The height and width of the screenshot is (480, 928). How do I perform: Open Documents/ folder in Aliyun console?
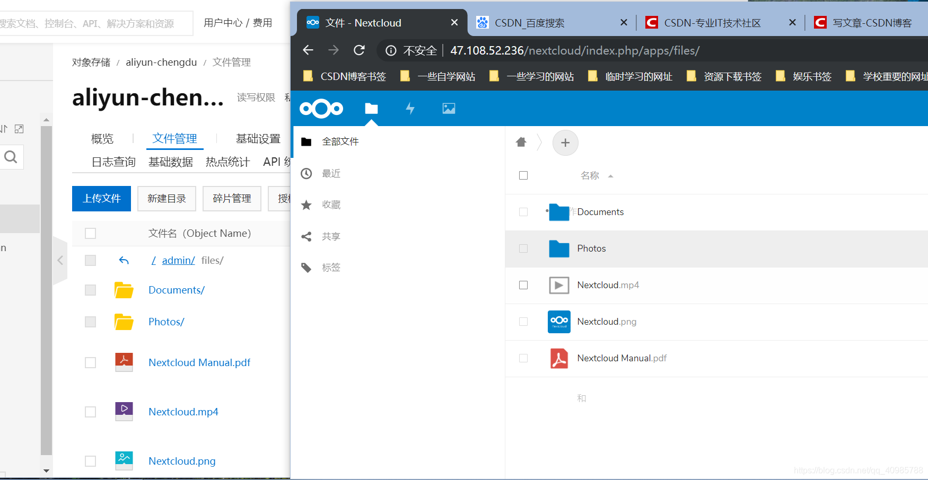pyautogui.click(x=177, y=290)
